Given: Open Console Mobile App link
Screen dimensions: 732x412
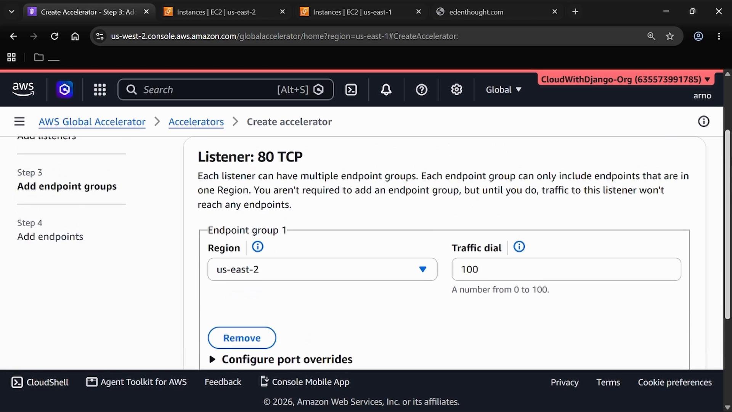Looking at the screenshot, I should [305, 382].
